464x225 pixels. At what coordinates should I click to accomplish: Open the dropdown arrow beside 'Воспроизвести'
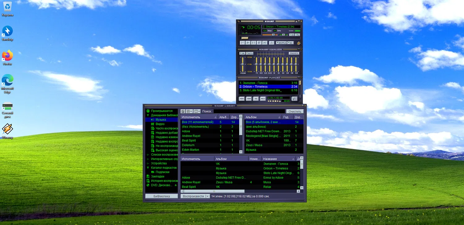(208, 196)
